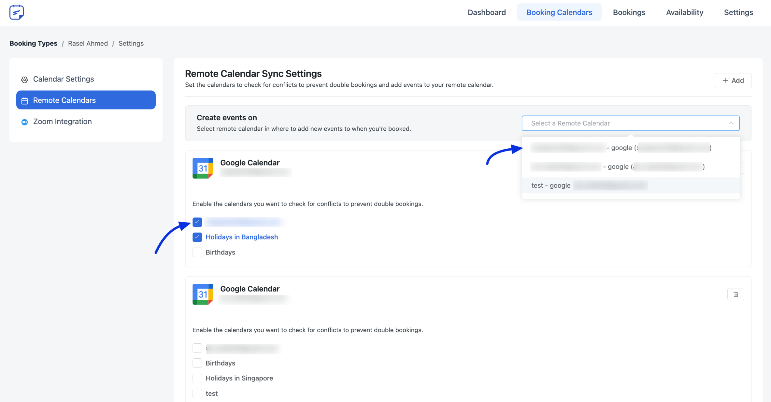Uncheck Holidays in Bangladesh checkbox
Image resolution: width=771 pixels, height=402 pixels.
[197, 237]
